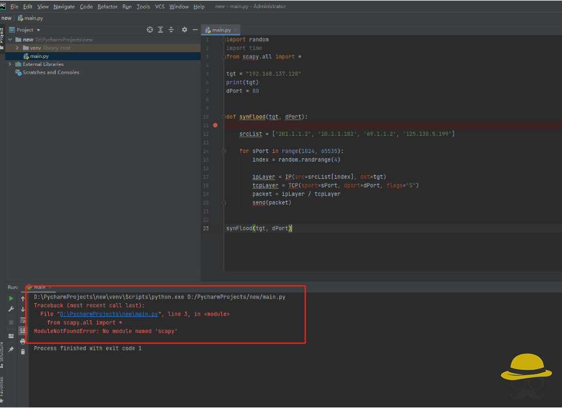Collapse the 'new' project root folder
Image resolution: width=562 pixels, height=408 pixels.
[10, 40]
